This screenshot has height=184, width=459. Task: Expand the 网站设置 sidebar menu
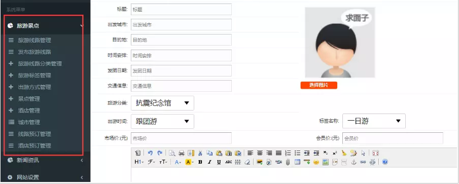click(45, 177)
